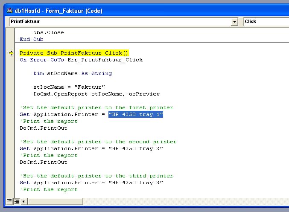Switch to Full Module View
Screen dimensions: 289x212
click(17, 201)
